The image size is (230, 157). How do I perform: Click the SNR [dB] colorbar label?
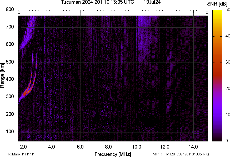(217, 3)
